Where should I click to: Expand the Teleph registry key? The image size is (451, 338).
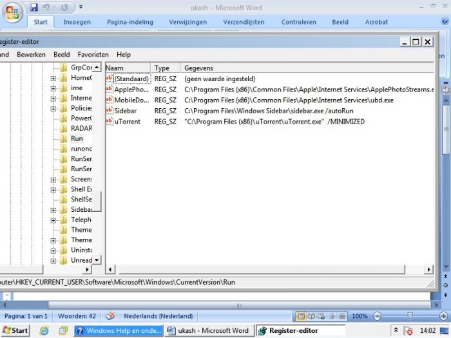point(53,220)
